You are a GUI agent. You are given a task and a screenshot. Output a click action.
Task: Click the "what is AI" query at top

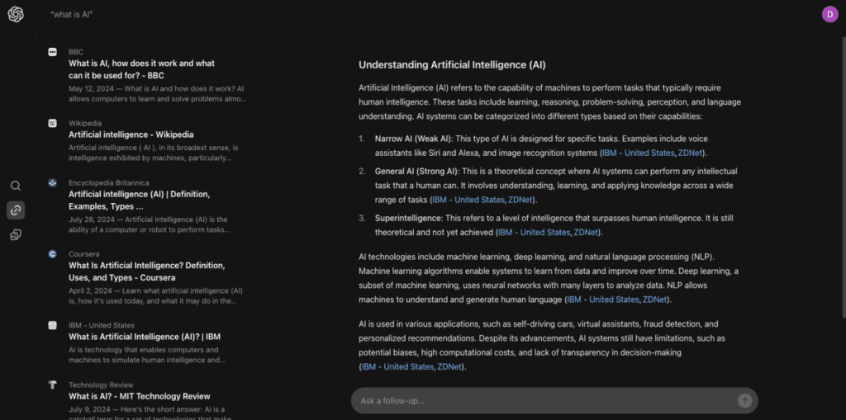pyautogui.click(x=72, y=15)
